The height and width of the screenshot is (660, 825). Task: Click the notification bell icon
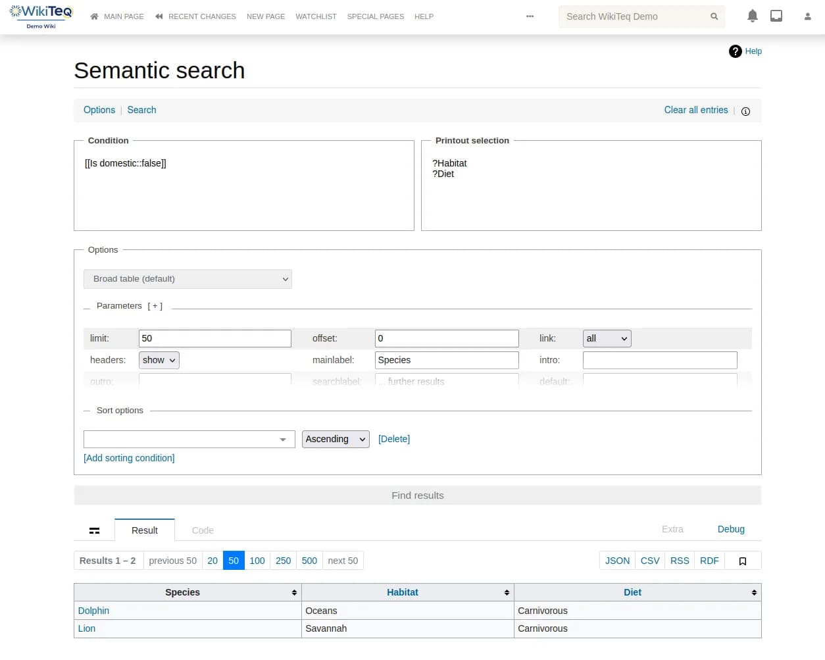tap(752, 15)
